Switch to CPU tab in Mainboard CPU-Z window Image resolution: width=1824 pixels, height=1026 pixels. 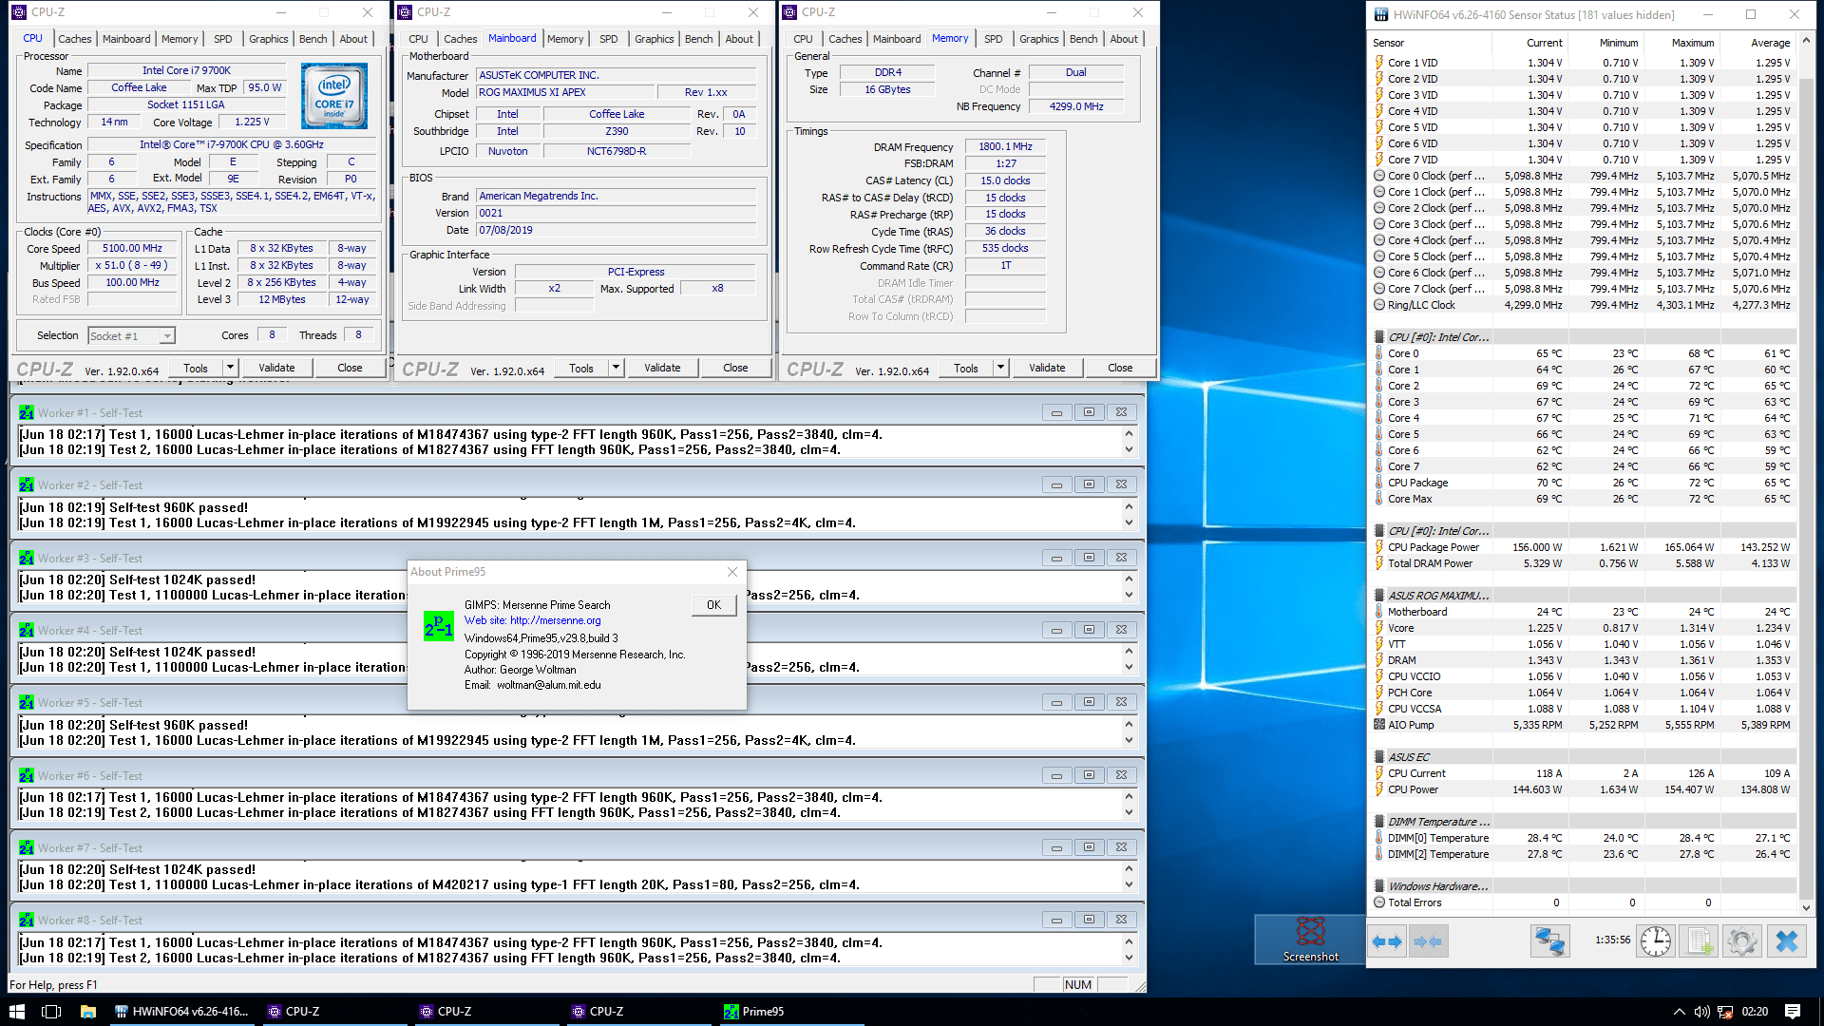click(x=418, y=39)
